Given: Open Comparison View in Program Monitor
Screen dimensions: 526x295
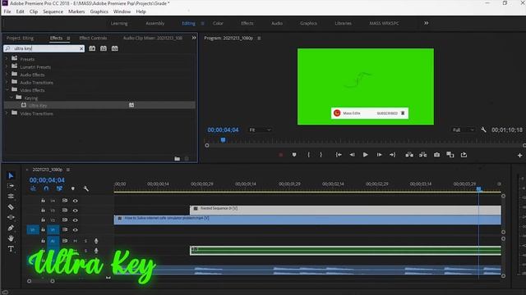Looking at the screenshot, I should point(450,155).
